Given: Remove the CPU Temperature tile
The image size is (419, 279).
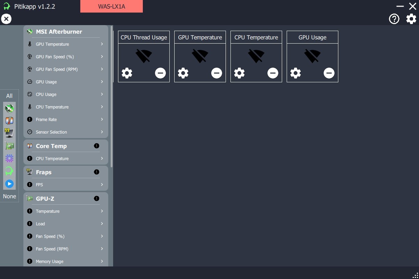Looking at the screenshot, I should (x=273, y=73).
